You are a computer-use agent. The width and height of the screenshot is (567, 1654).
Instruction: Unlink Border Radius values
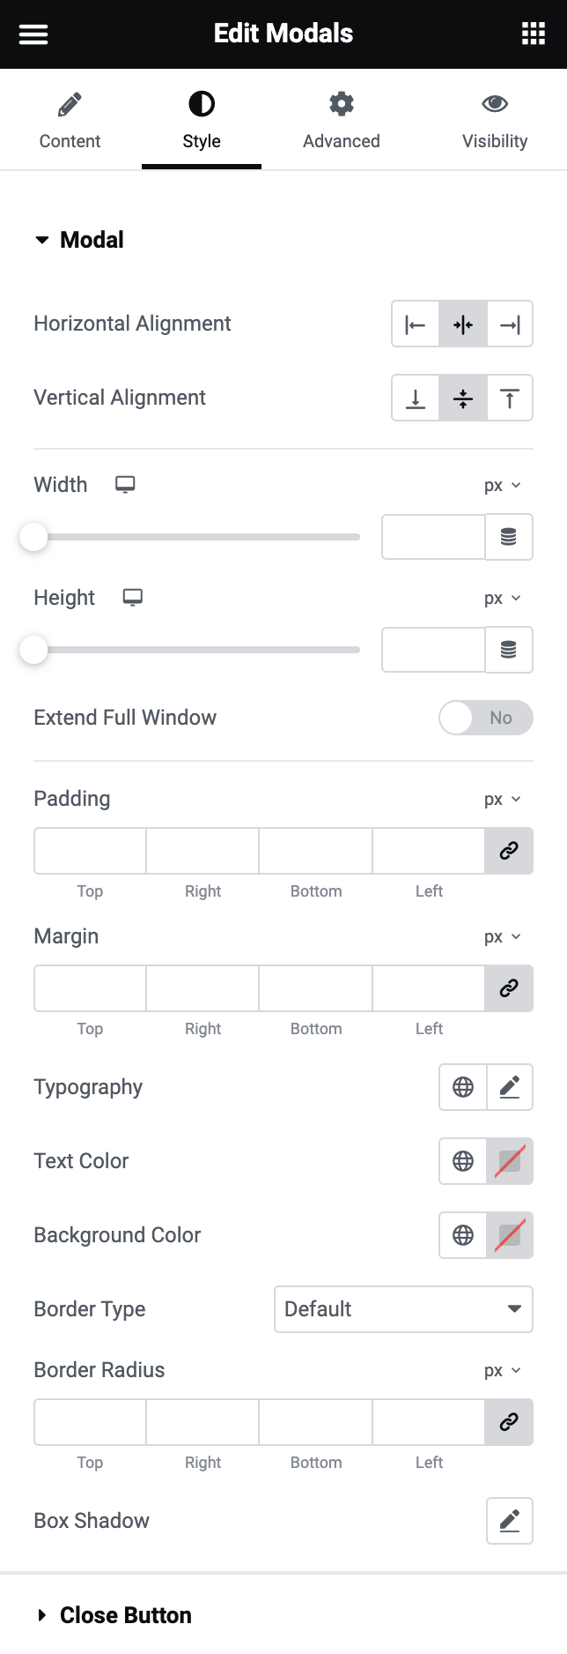tap(509, 1422)
